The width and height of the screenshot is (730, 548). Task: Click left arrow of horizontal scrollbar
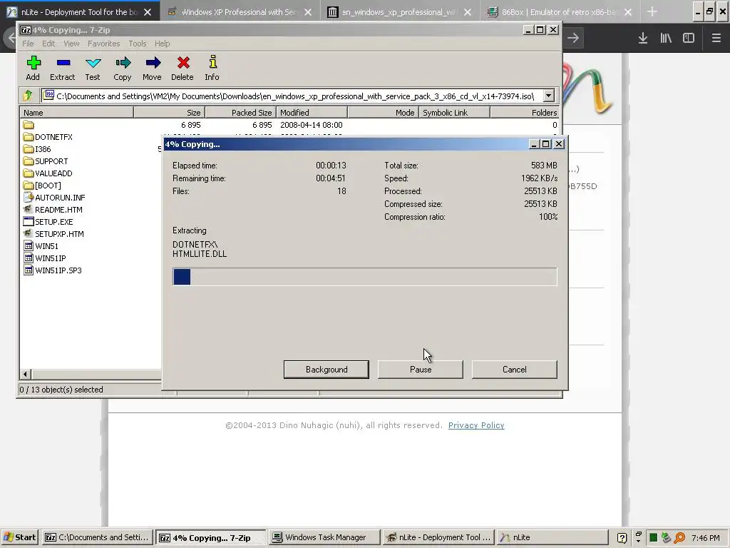click(x=26, y=374)
